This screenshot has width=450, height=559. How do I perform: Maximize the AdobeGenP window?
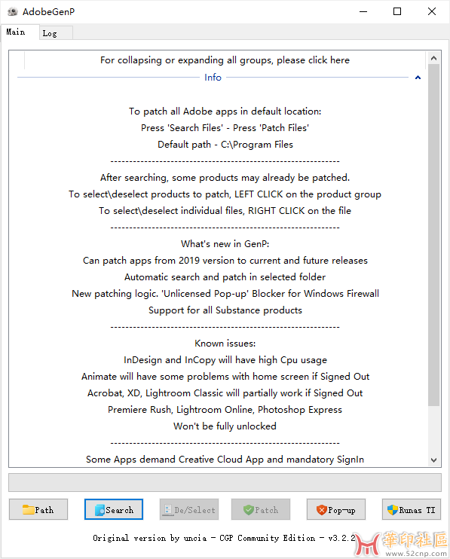(397, 11)
